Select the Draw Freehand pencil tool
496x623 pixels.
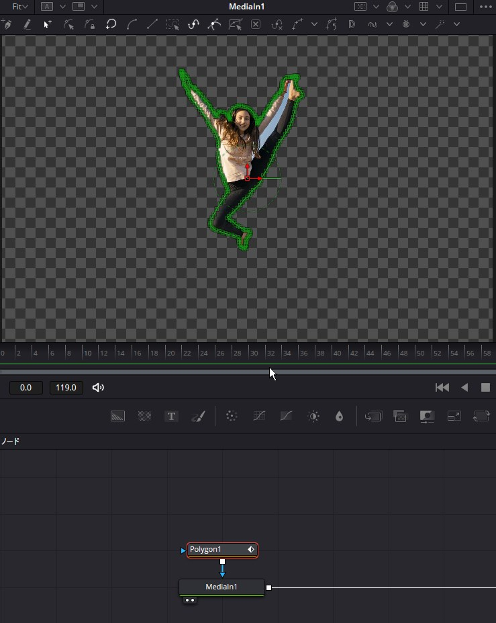[x=27, y=24]
